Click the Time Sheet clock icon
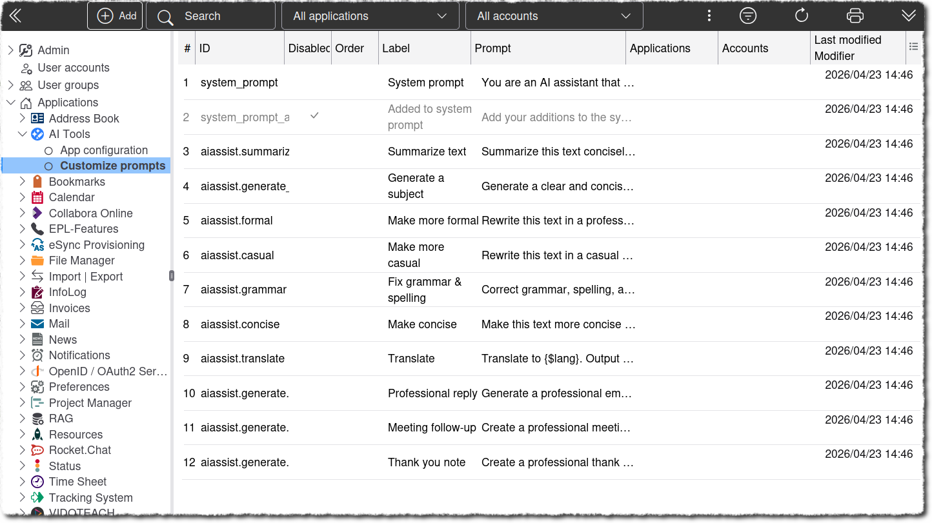Viewport: 932px width, 523px height. click(x=37, y=482)
